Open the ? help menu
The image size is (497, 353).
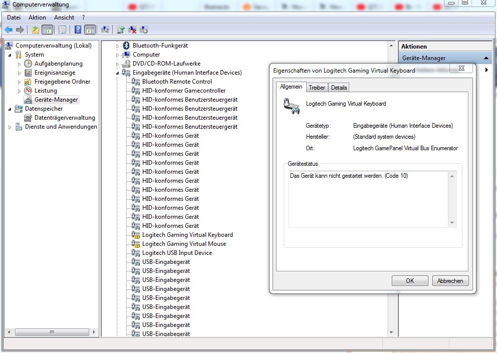tap(83, 18)
